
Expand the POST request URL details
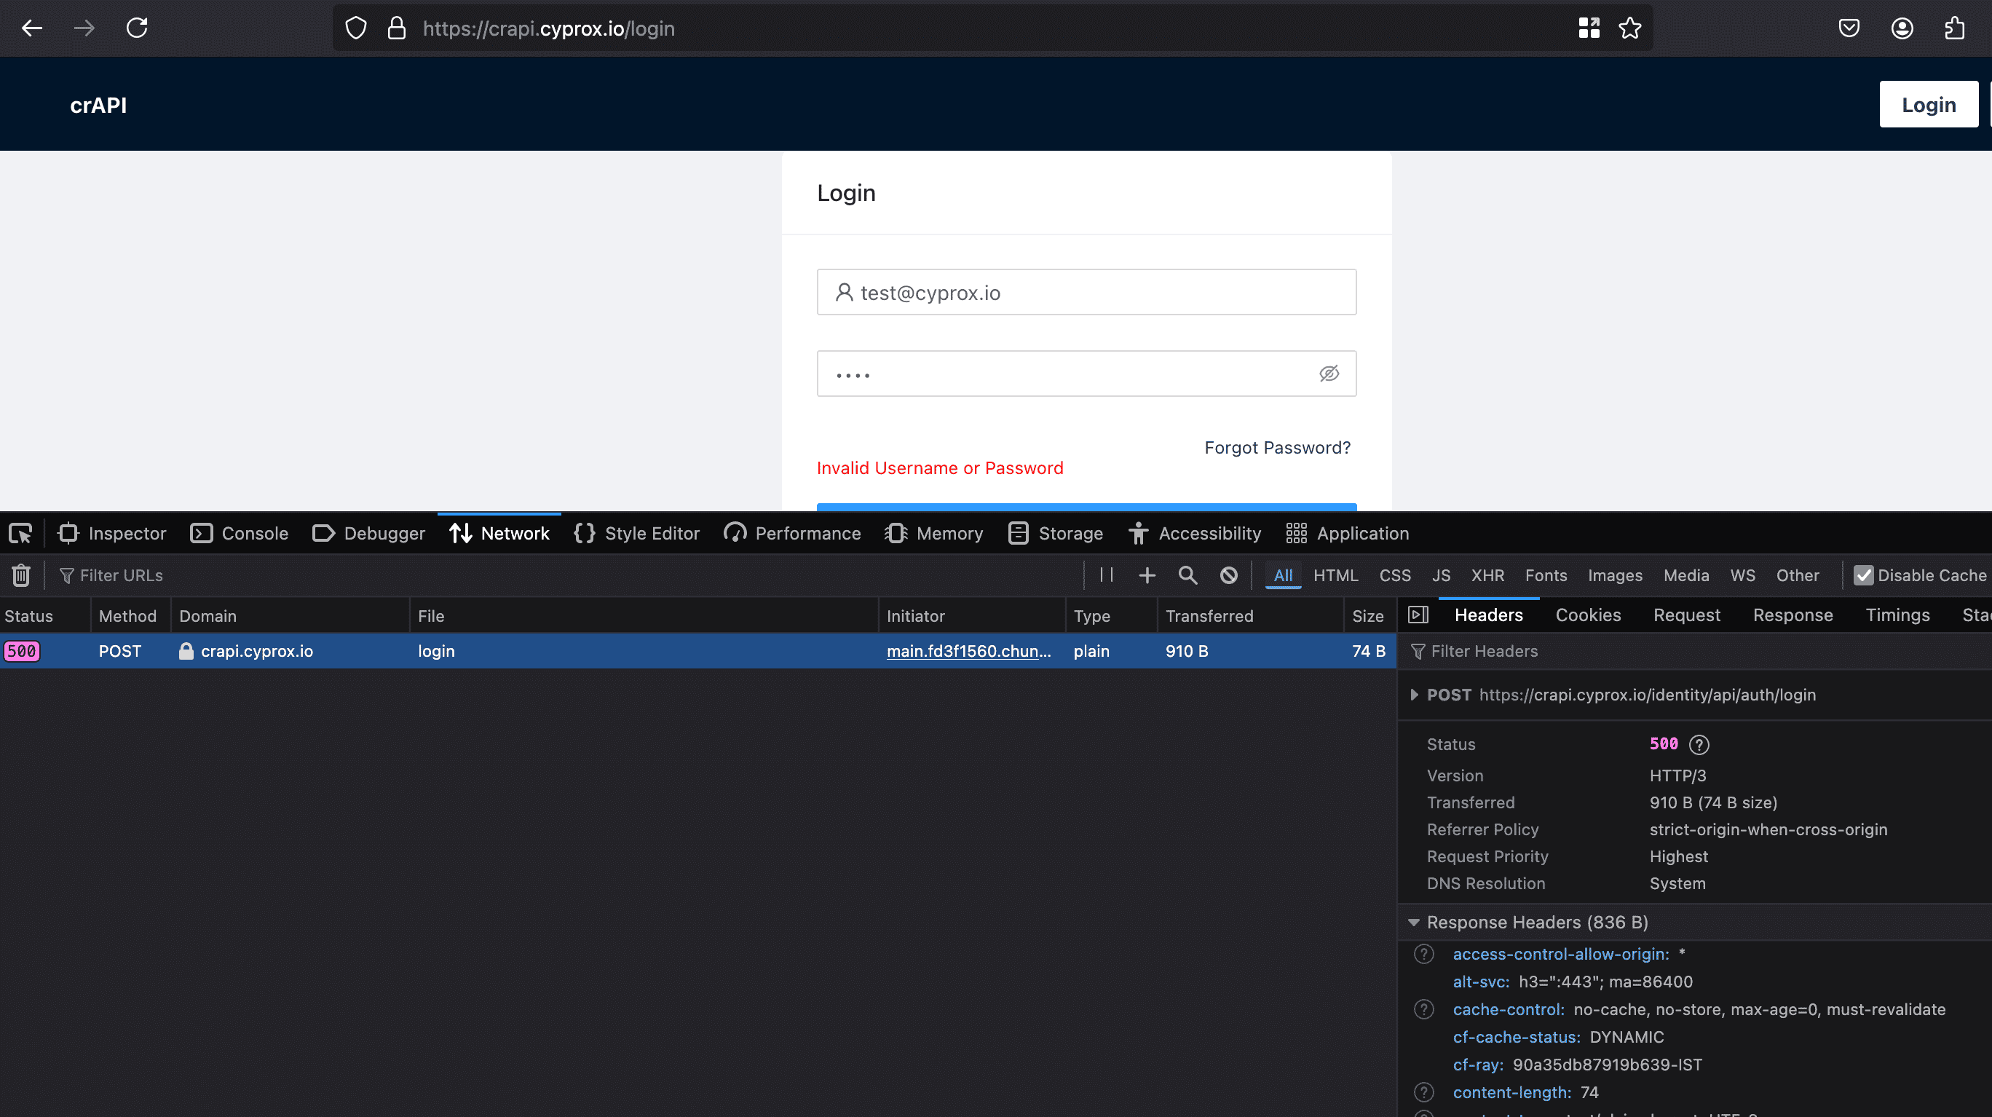(1415, 695)
